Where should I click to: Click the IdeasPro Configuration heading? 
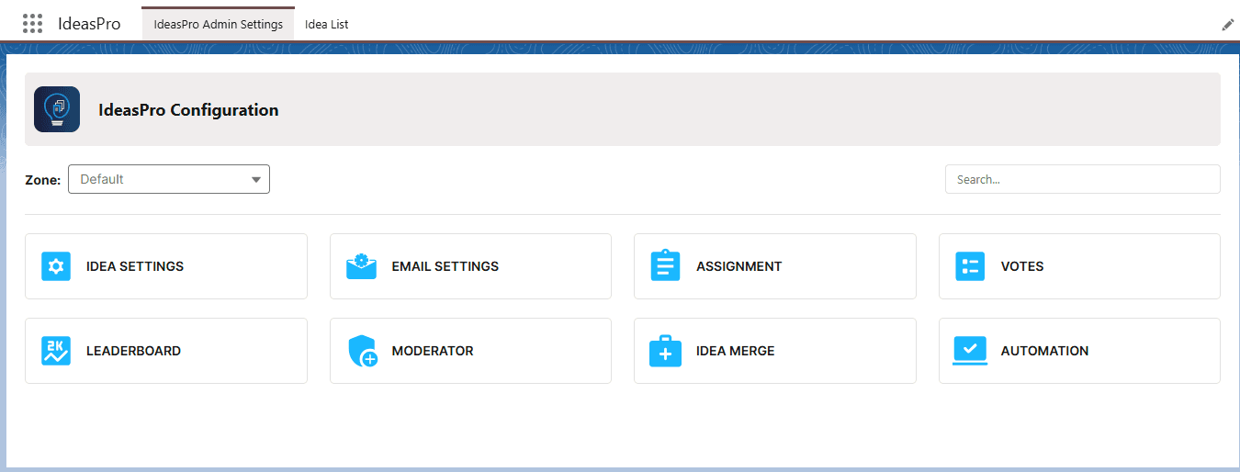coord(188,110)
